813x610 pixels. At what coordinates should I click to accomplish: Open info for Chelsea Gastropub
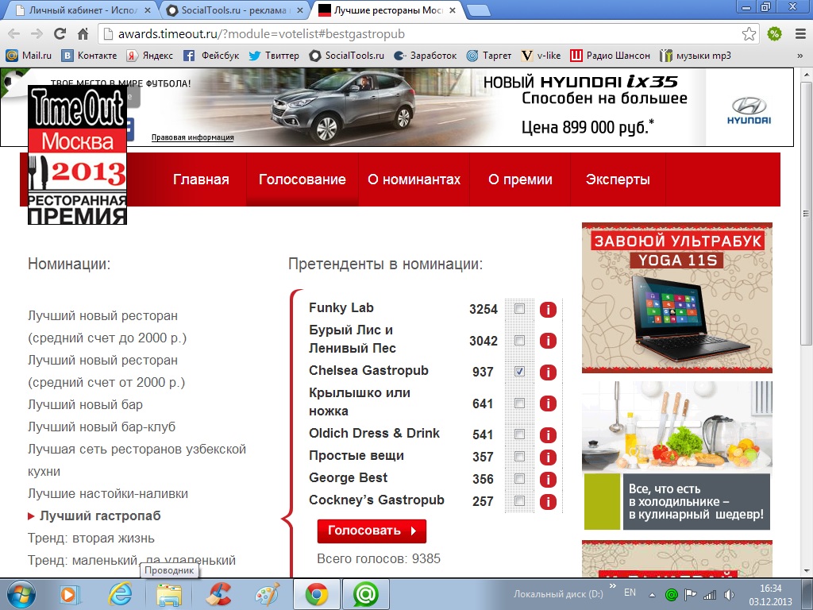[548, 372]
